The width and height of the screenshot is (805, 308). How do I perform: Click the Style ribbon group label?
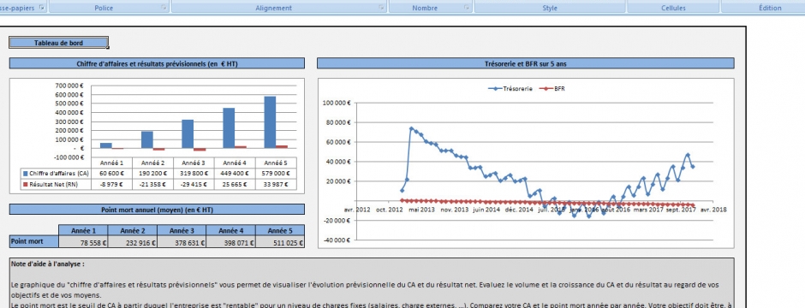click(x=549, y=9)
